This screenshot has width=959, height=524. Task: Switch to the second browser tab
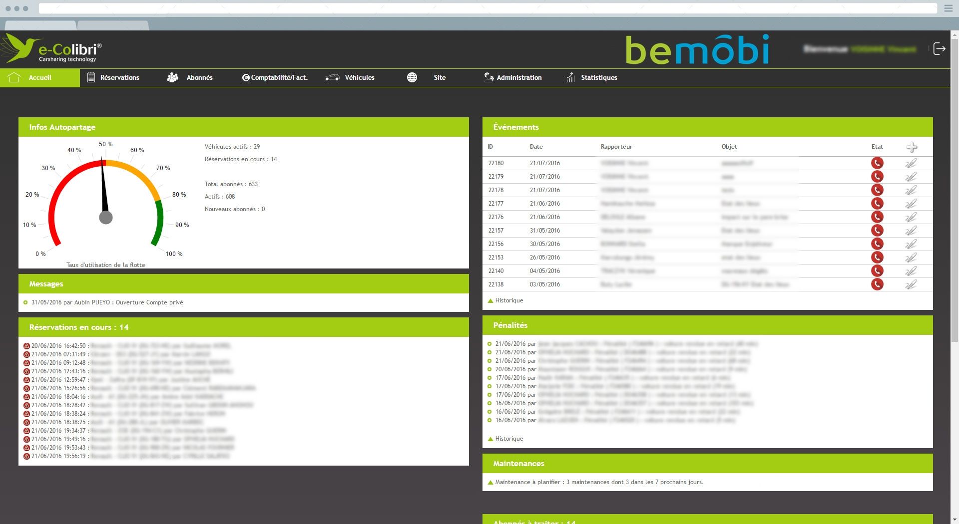113,25
